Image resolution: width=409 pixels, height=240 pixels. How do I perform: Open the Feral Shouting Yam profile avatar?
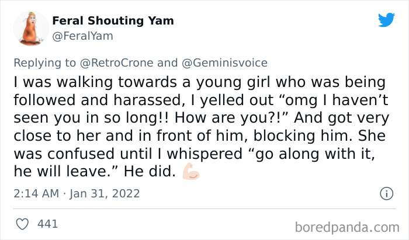[x=27, y=29]
